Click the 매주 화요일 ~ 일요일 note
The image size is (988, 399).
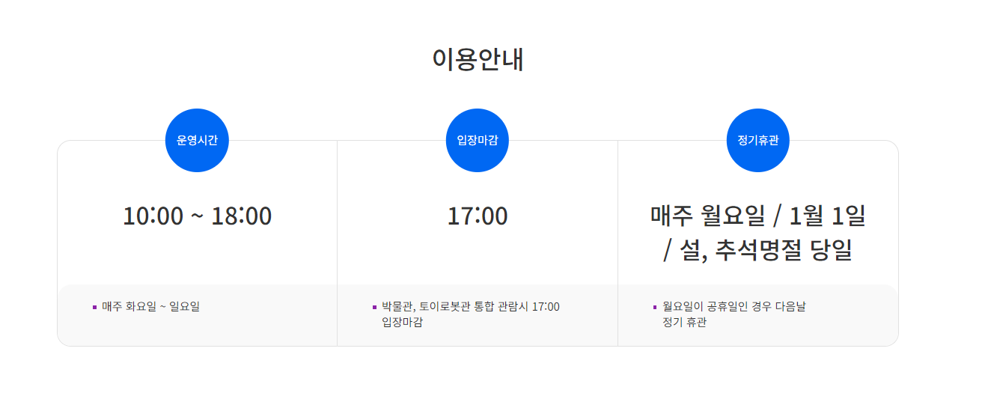(x=151, y=306)
